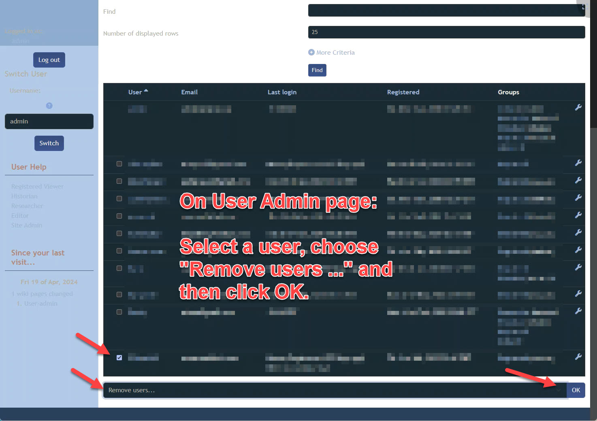The height and width of the screenshot is (421, 597).
Task: Click the wrench icon in the first user row
Action: (578, 107)
